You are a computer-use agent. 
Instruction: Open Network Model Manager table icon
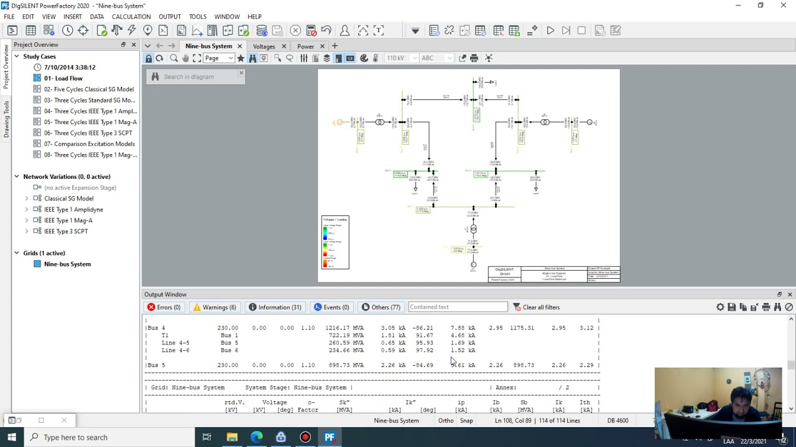[x=30, y=30]
